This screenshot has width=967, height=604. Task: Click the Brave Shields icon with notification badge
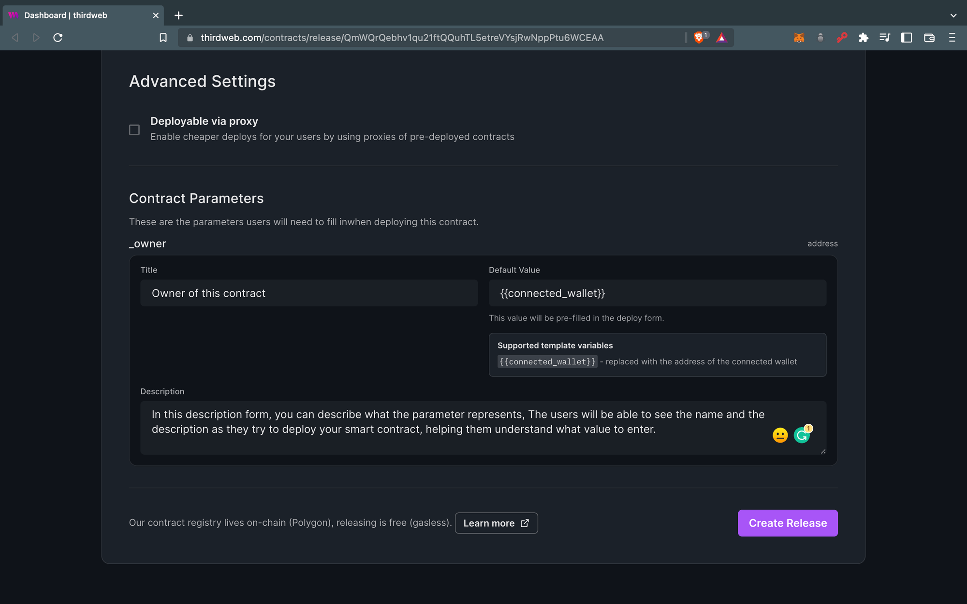tap(700, 38)
